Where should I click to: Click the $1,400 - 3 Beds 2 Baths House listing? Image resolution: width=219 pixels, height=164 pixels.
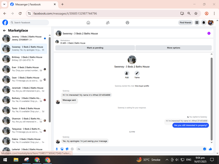(x=73, y=43)
